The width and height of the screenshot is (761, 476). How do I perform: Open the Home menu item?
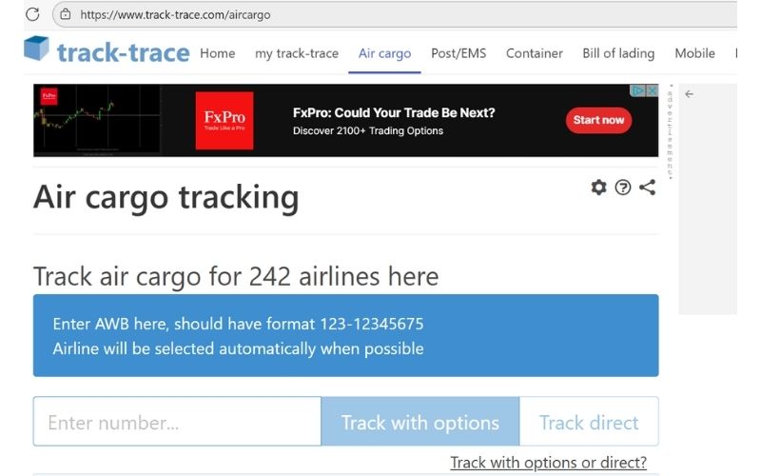point(218,53)
